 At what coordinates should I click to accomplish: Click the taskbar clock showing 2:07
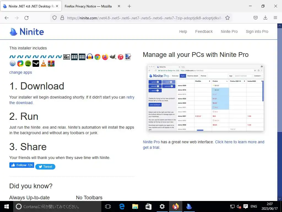pos(270,206)
